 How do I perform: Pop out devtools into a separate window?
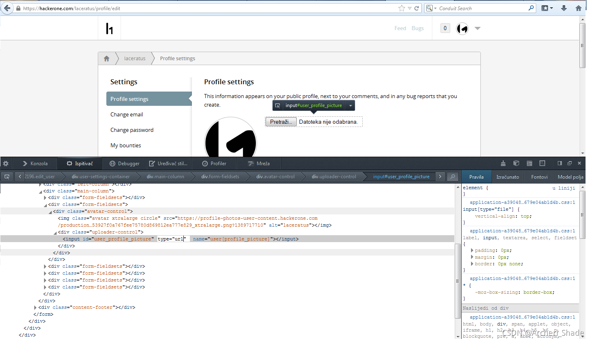tap(570, 163)
